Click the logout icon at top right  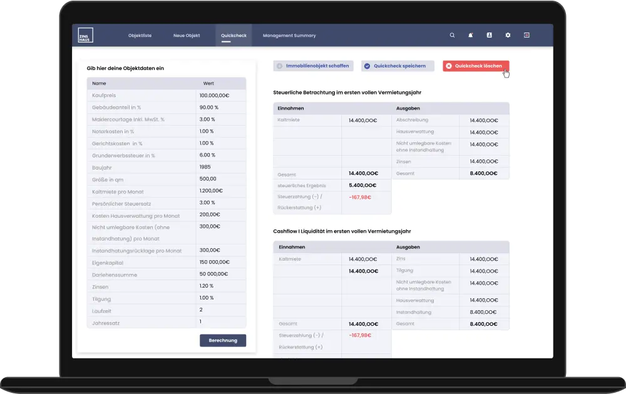[526, 35]
